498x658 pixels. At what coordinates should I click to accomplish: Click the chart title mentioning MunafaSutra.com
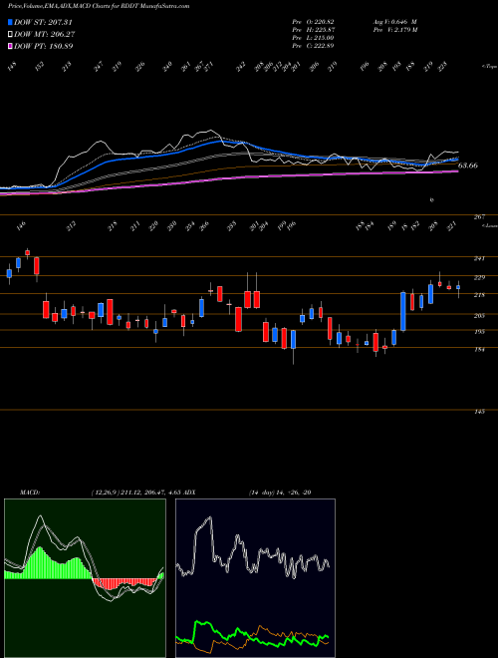pyautogui.click(x=99, y=6)
